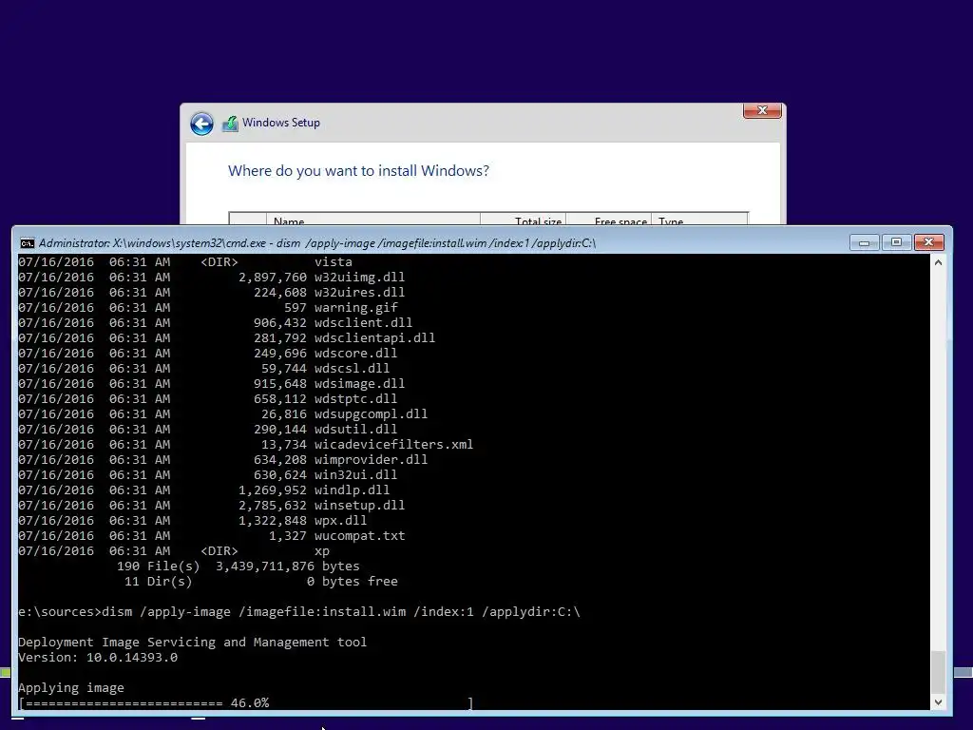Click the 'Deployment Image Servicing and Management tool' line
The width and height of the screenshot is (973, 730).
[x=192, y=643]
